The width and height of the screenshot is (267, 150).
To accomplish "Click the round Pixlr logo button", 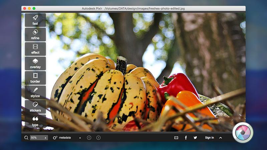I will point(243,132).
